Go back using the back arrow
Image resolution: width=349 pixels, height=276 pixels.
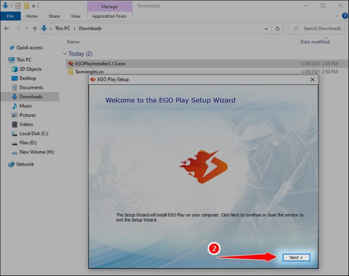(x=7, y=28)
